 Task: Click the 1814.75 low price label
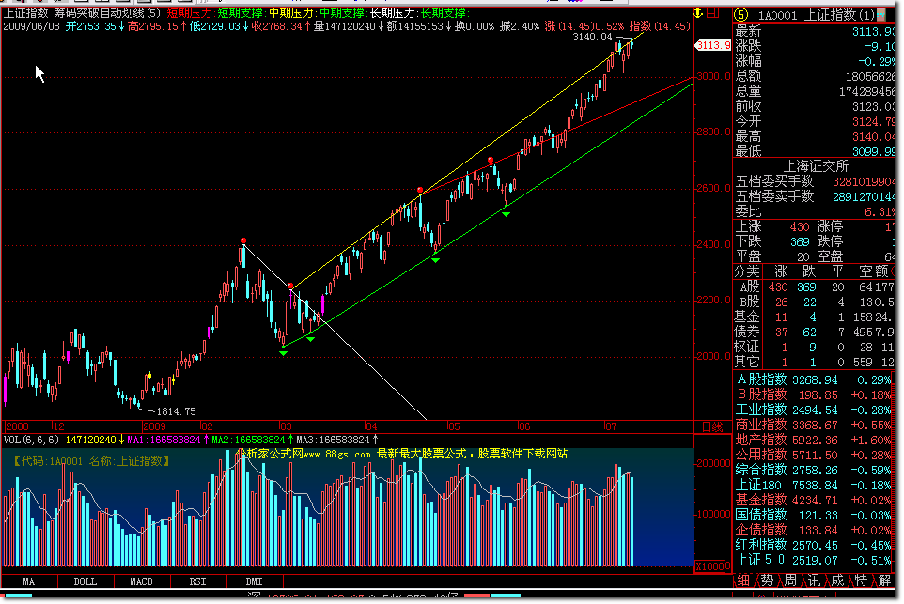coord(177,411)
